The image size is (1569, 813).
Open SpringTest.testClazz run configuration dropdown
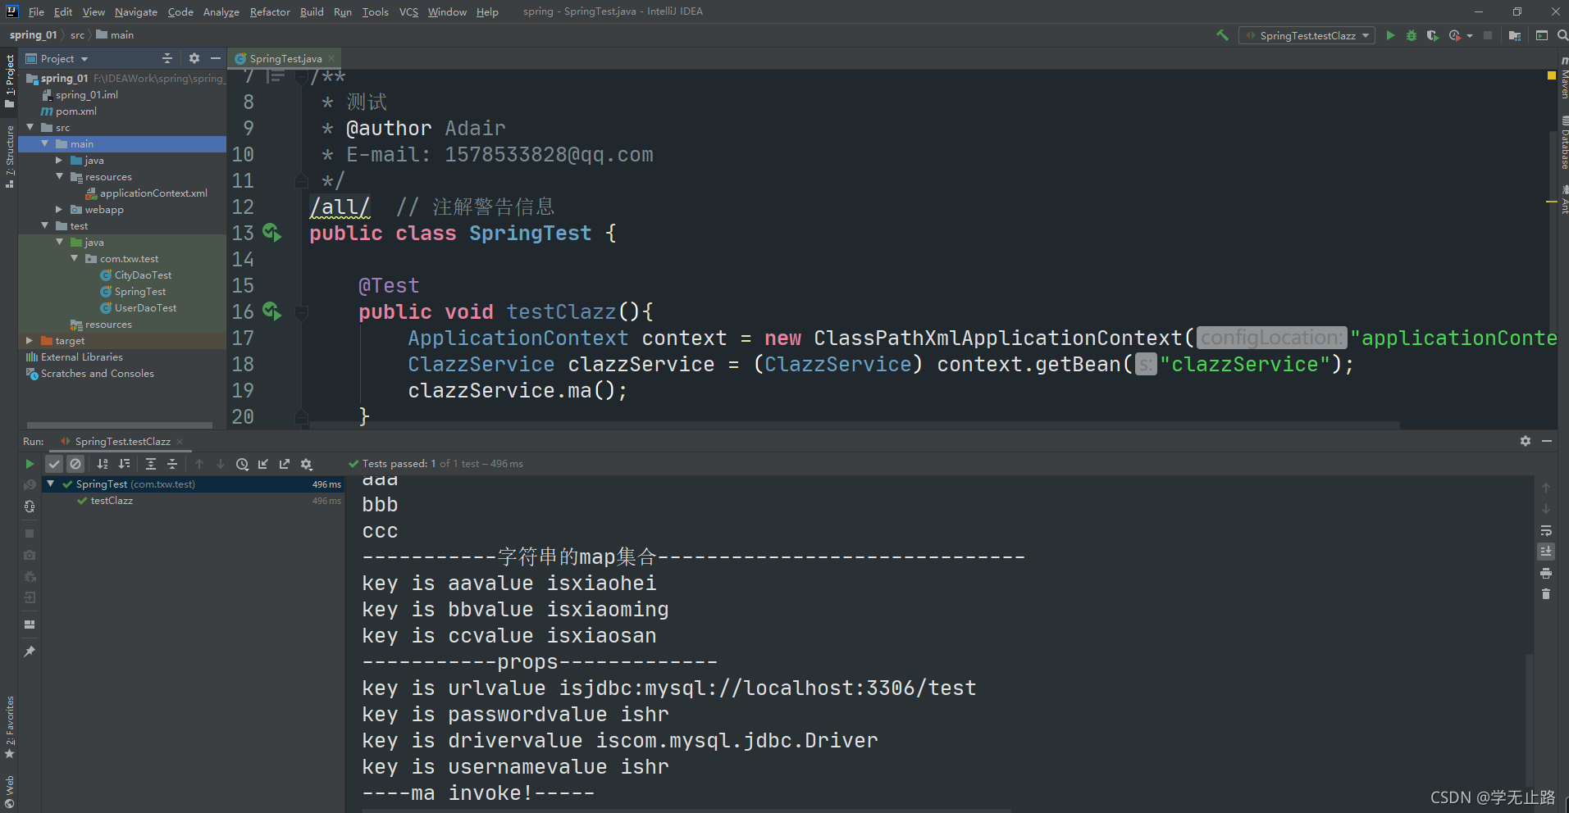point(1307,35)
